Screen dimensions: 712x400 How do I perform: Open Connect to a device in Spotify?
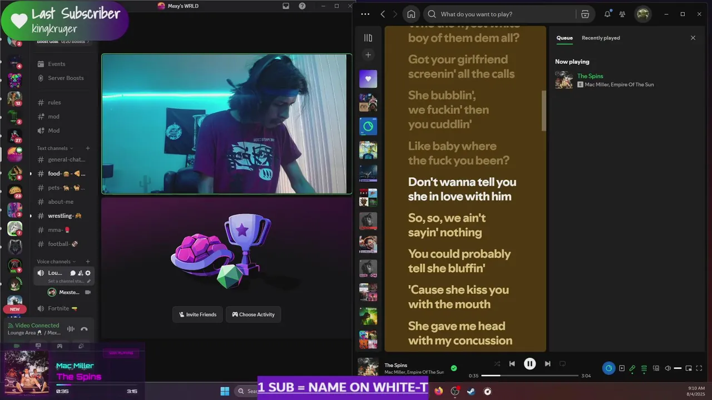tap(656, 368)
